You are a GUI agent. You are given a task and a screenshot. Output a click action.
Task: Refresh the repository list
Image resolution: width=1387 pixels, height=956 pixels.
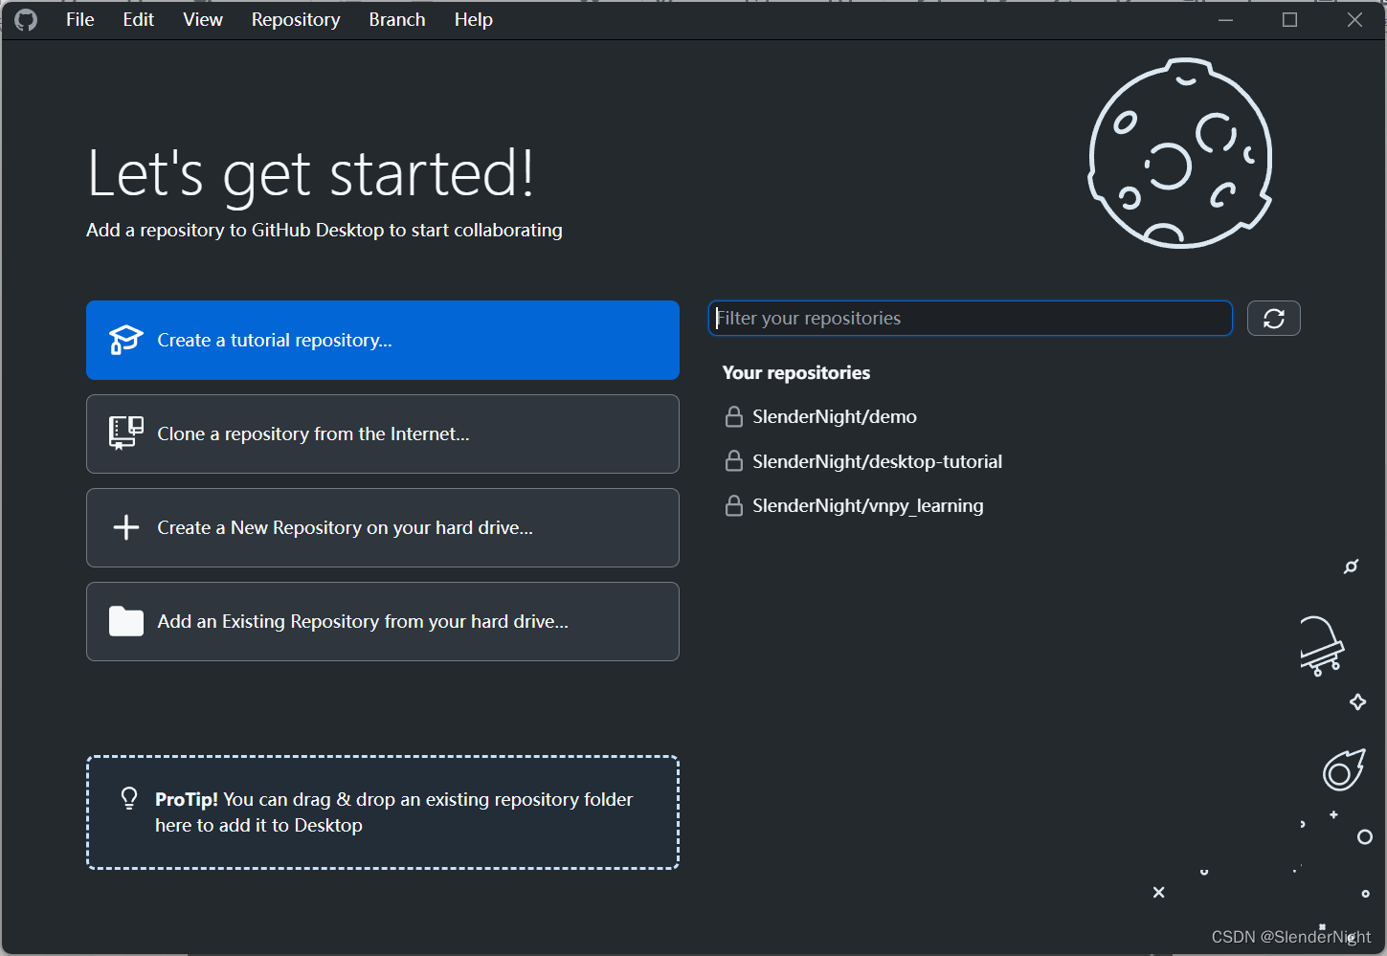tap(1274, 319)
